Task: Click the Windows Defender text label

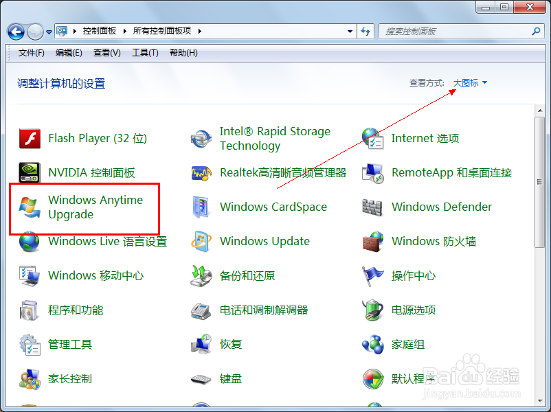Action: pos(442,207)
